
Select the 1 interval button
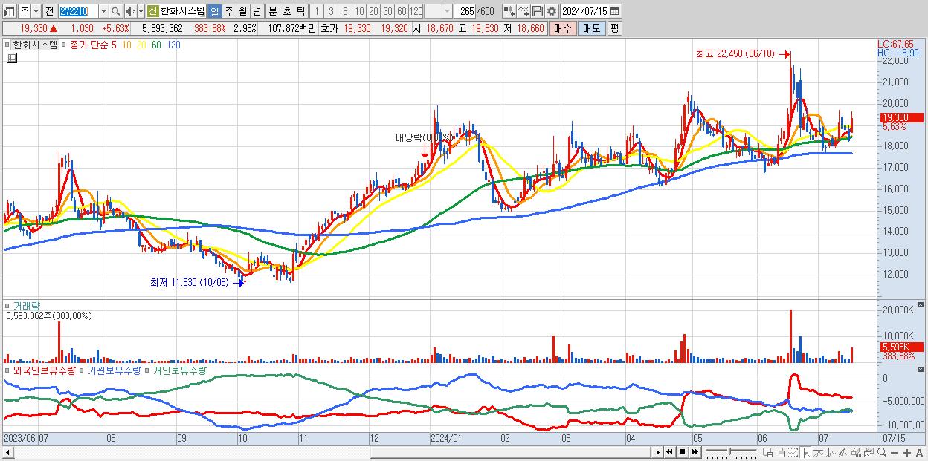pos(316,11)
